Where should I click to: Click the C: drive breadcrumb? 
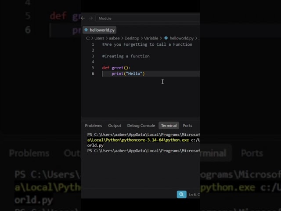pyautogui.click(x=88, y=38)
